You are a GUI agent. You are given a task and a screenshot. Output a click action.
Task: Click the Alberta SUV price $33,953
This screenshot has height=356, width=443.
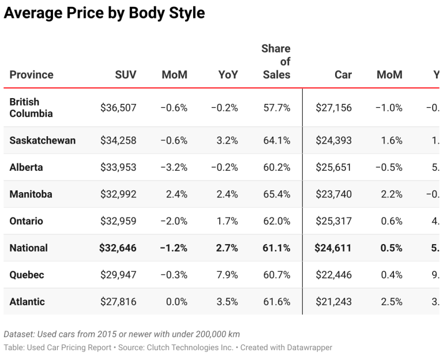pos(118,167)
